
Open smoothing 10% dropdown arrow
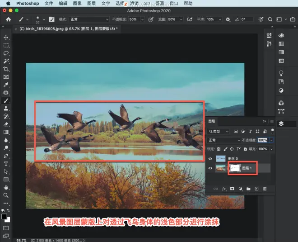coord(220,19)
